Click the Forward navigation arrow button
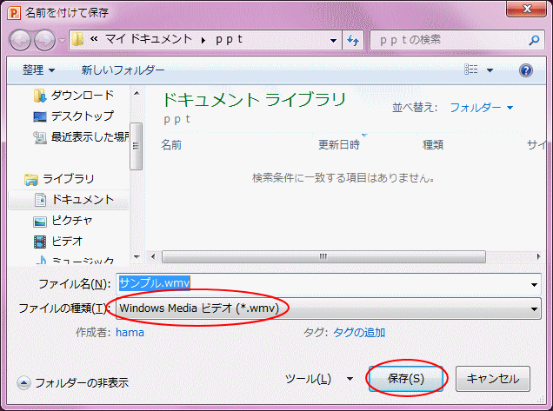The height and width of the screenshot is (411, 553). (44, 40)
